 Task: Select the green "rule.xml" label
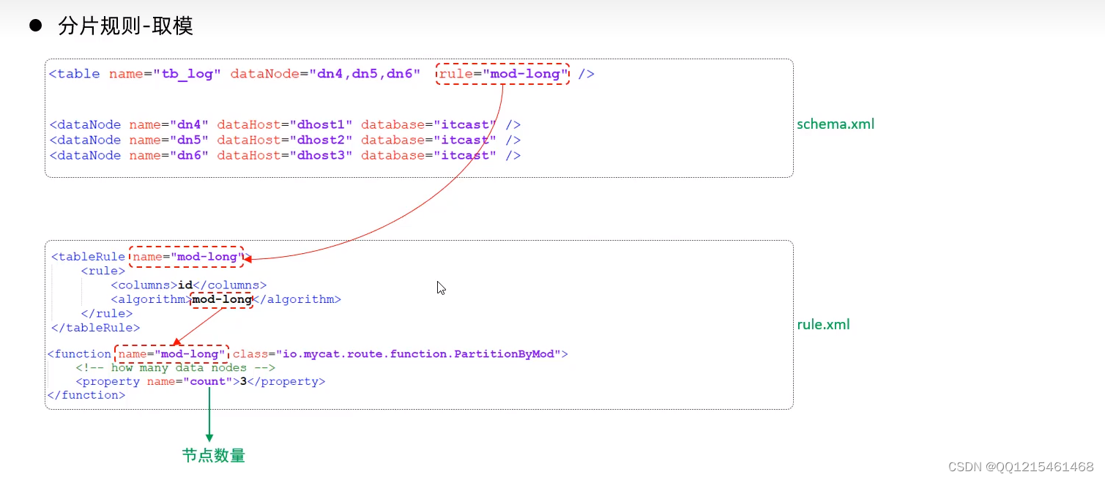[x=823, y=324]
